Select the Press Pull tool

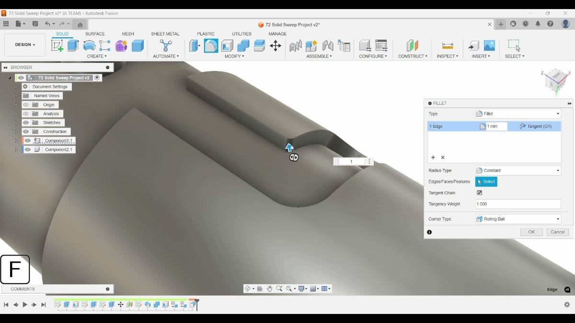click(195, 46)
